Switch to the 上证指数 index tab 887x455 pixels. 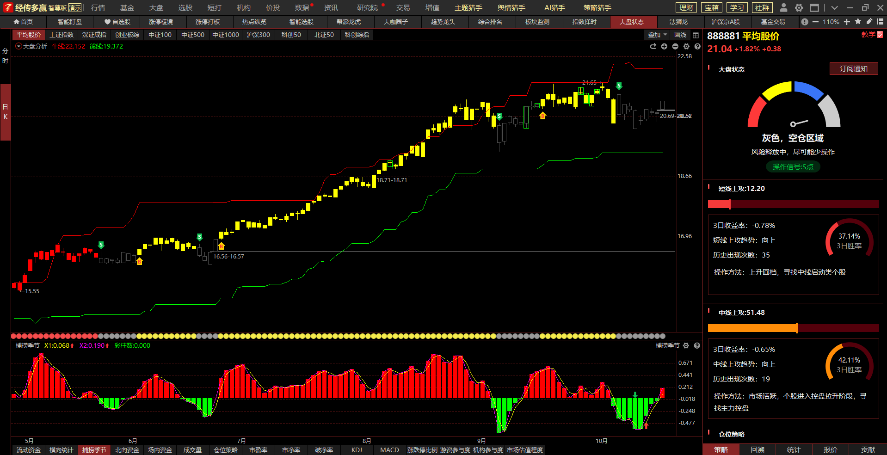point(62,35)
